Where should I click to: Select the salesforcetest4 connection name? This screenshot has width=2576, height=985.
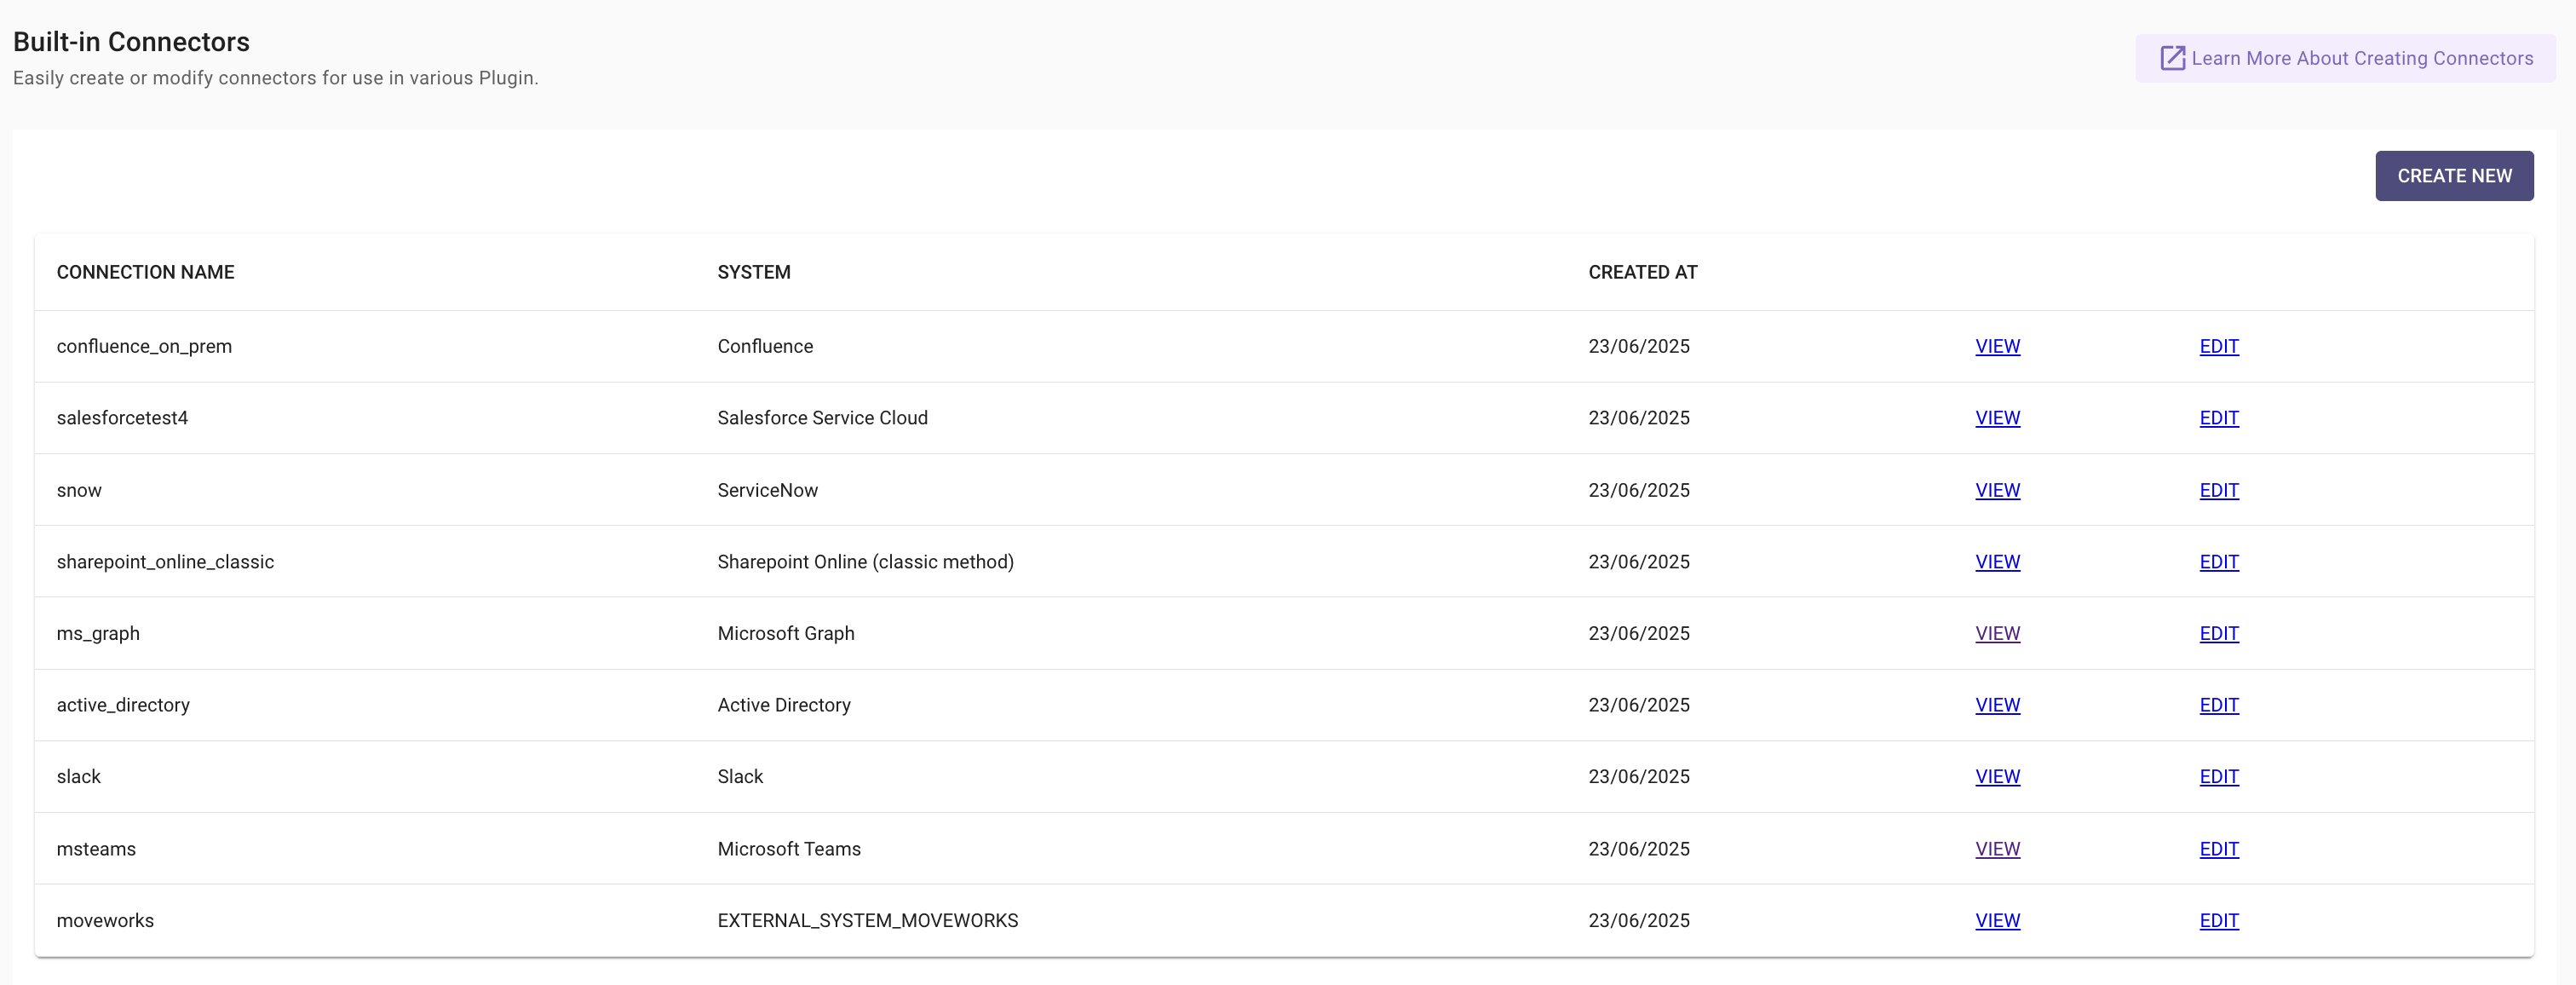point(122,418)
